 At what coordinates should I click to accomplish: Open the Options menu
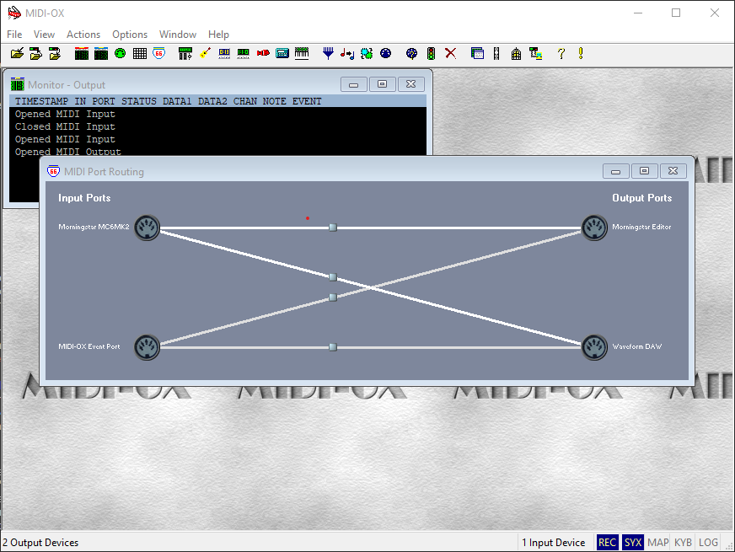coord(130,35)
